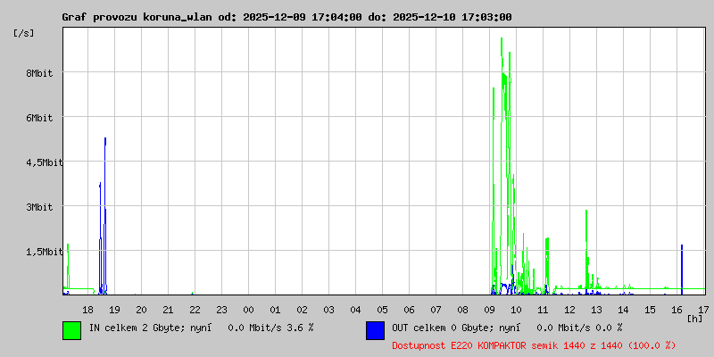Click the red Dostupnost E220 KOMPAKTOR status line
Viewport: 714px width, 357px height.
[x=534, y=345]
